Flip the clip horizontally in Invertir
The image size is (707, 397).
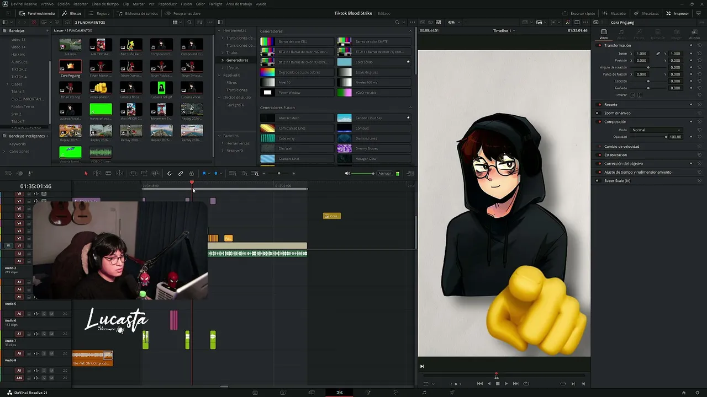[x=633, y=95]
